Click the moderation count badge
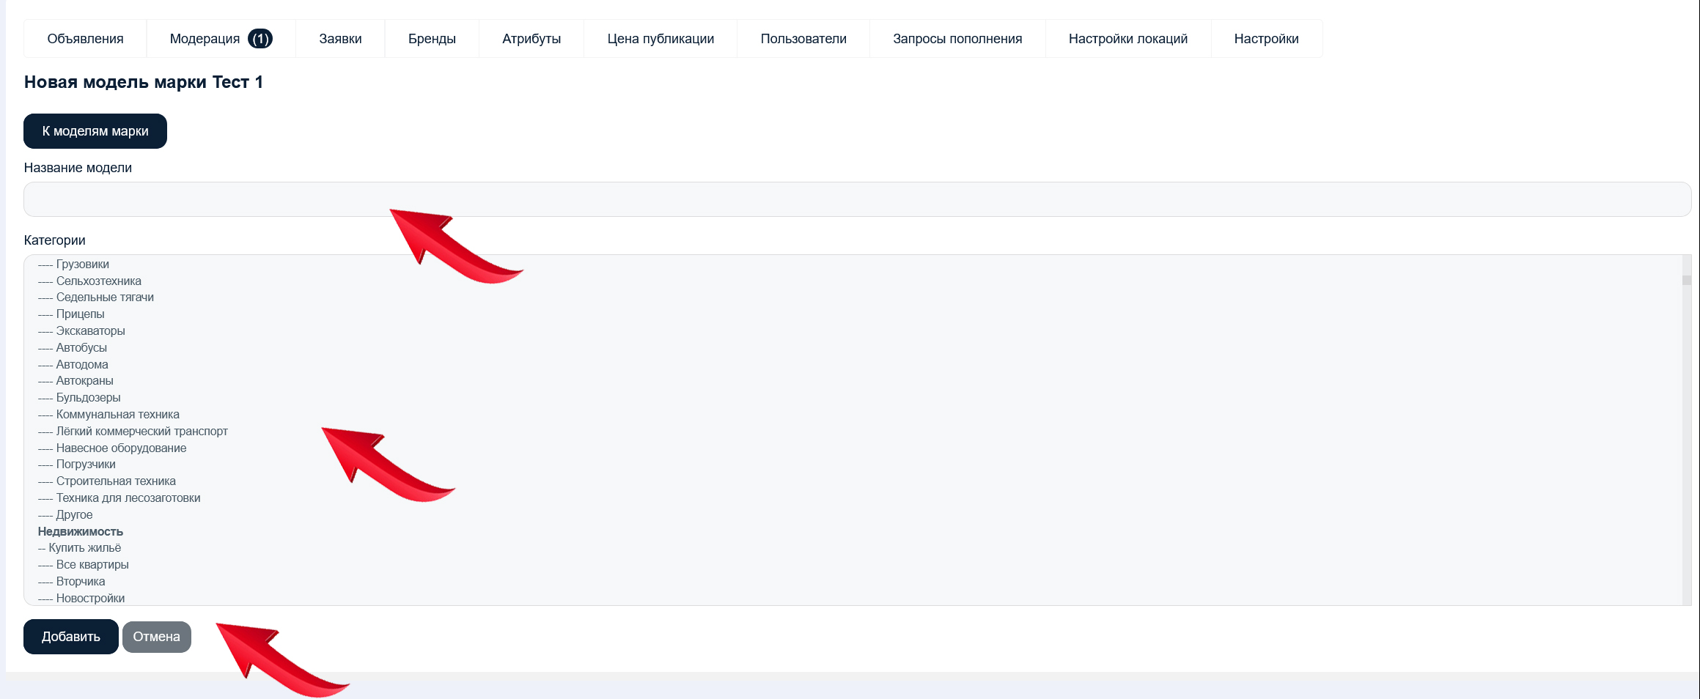This screenshot has width=1700, height=699. (260, 39)
